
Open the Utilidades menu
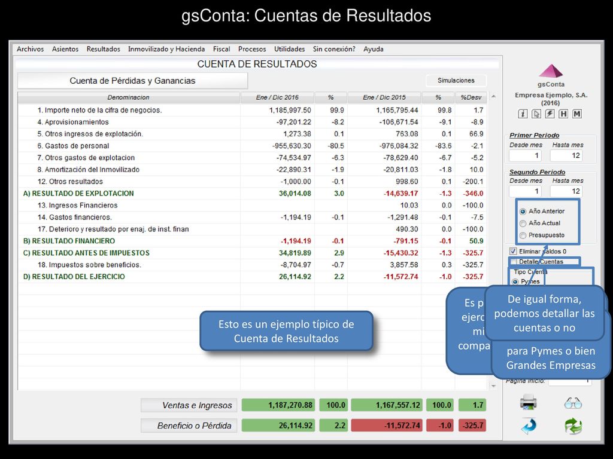pos(289,49)
